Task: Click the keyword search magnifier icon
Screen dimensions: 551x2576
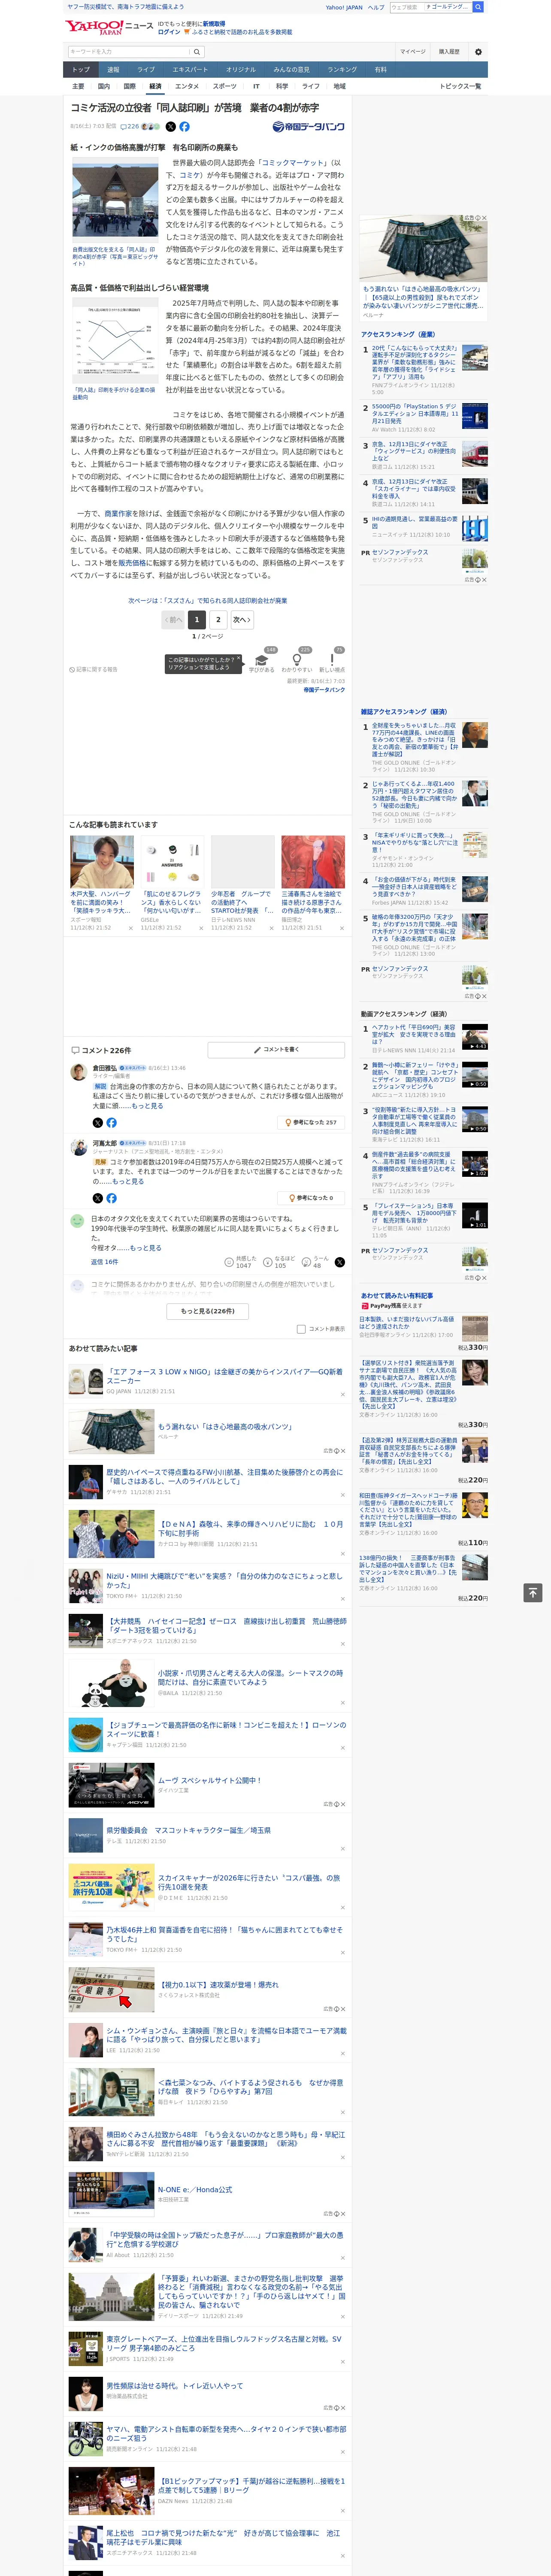Action: pyautogui.click(x=197, y=52)
